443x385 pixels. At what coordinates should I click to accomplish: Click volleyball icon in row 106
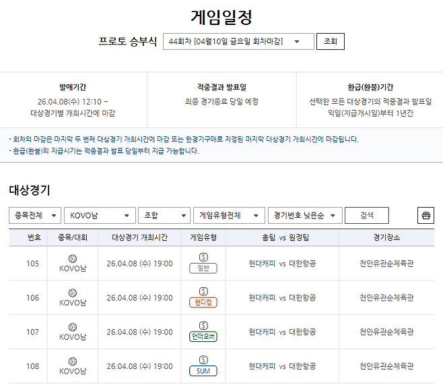point(73,293)
